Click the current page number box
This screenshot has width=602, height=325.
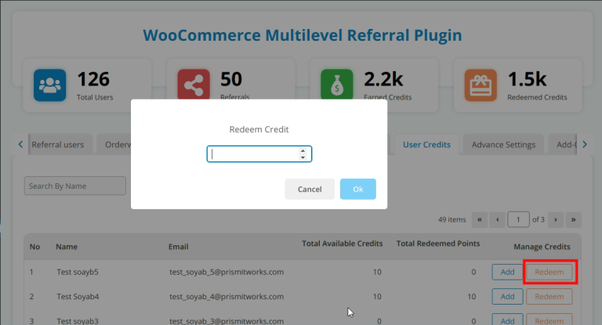[x=518, y=220]
